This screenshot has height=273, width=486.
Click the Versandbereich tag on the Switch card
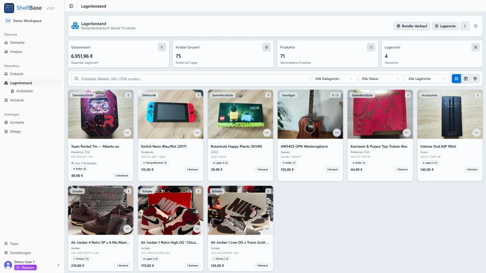155,163
